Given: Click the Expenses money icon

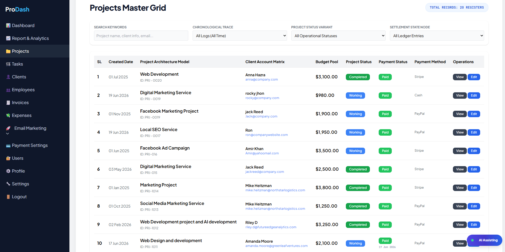Looking at the screenshot, I should point(8,115).
